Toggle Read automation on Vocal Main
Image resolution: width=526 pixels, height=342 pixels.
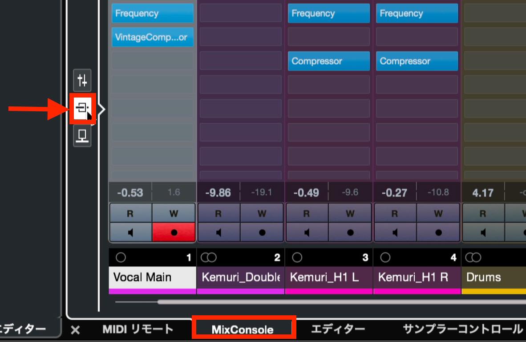click(131, 213)
